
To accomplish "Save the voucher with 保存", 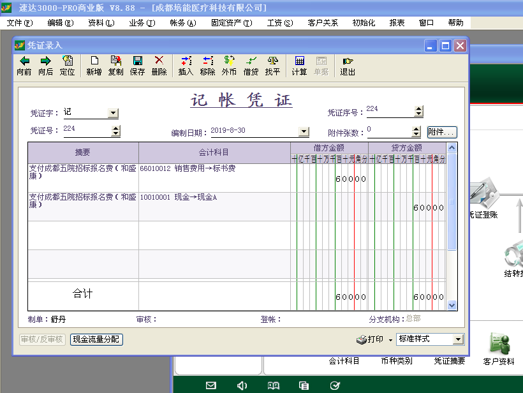I will tap(137, 66).
